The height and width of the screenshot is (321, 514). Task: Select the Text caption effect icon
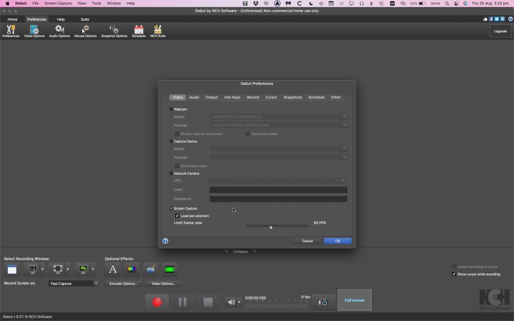113,269
